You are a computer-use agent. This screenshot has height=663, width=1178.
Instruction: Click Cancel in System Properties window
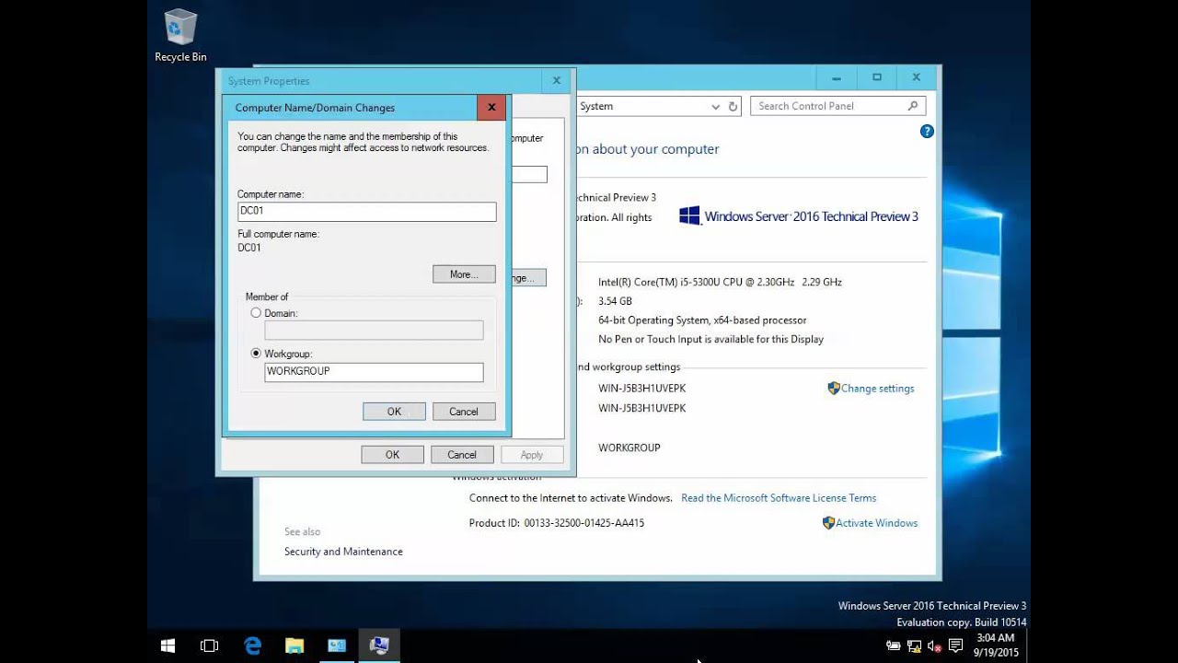tap(462, 455)
